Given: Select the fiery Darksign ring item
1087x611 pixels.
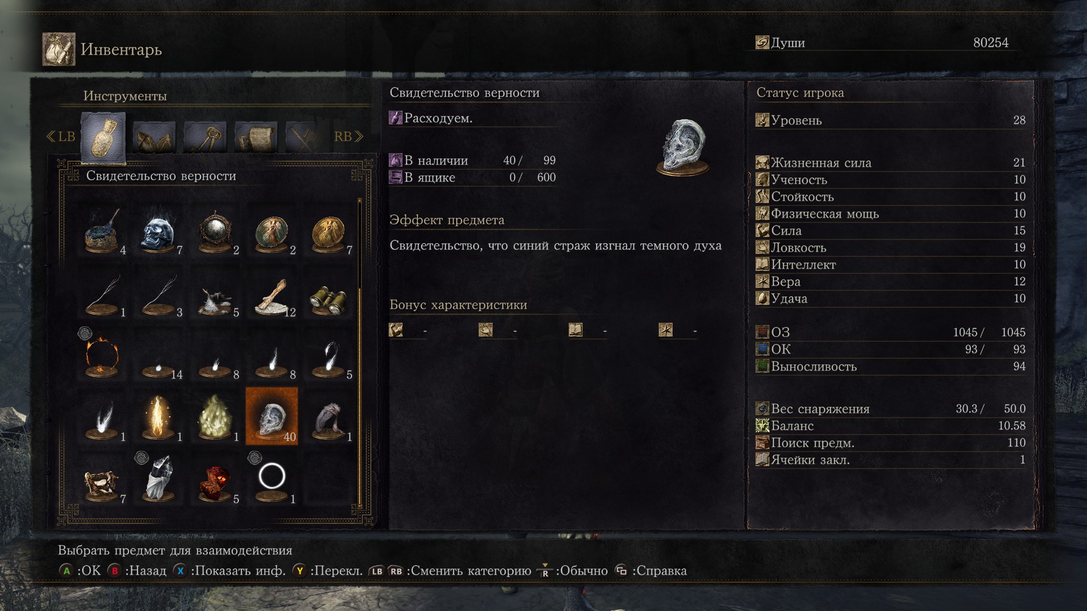Looking at the screenshot, I should [x=102, y=355].
